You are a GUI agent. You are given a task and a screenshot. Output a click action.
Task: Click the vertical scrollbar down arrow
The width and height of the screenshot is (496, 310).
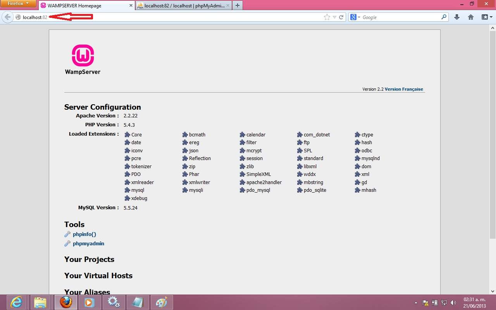click(x=493, y=291)
